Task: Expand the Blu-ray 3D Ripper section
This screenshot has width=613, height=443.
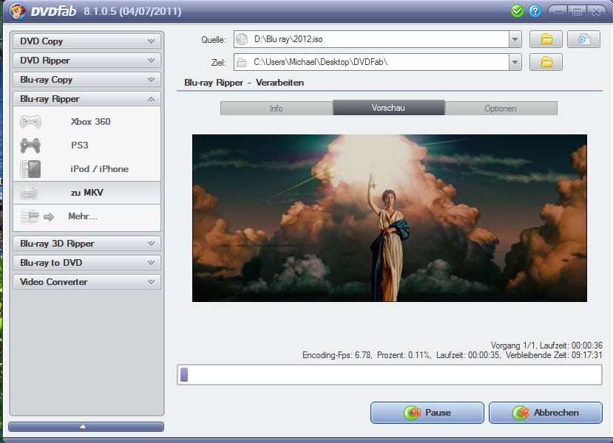Action: click(87, 244)
